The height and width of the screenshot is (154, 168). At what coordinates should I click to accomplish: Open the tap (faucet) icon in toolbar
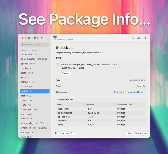tap(139, 38)
